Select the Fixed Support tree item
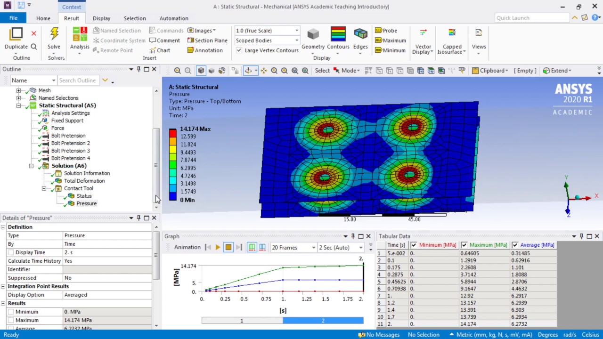603x339 pixels. (x=67, y=121)
